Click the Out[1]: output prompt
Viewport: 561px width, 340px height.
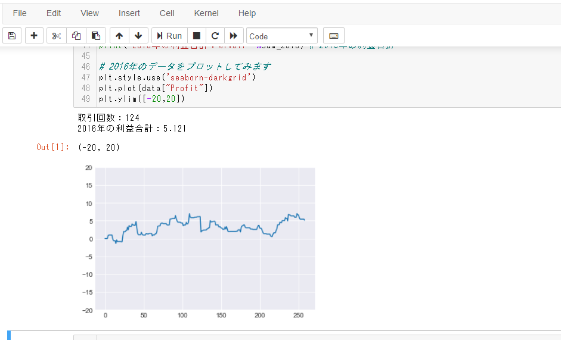click(53, 147)
